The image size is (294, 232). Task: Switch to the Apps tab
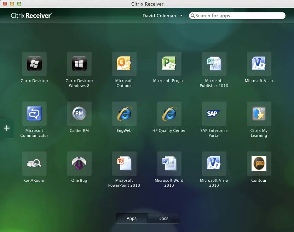click(x=132, y=218)
